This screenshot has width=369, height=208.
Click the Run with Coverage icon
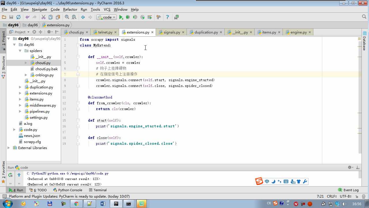pyautogui.click(x=135, y=17)
